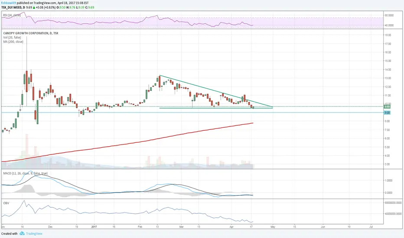Click the Apr label on date axis

click(231, 227)
